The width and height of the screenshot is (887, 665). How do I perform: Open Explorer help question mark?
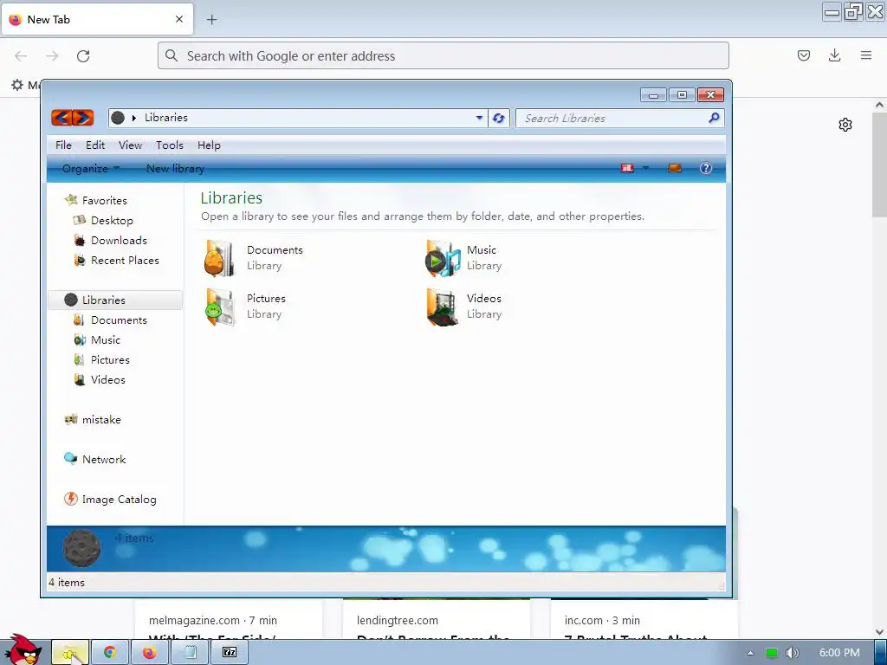pyautogui.click(x=705, y=168)
